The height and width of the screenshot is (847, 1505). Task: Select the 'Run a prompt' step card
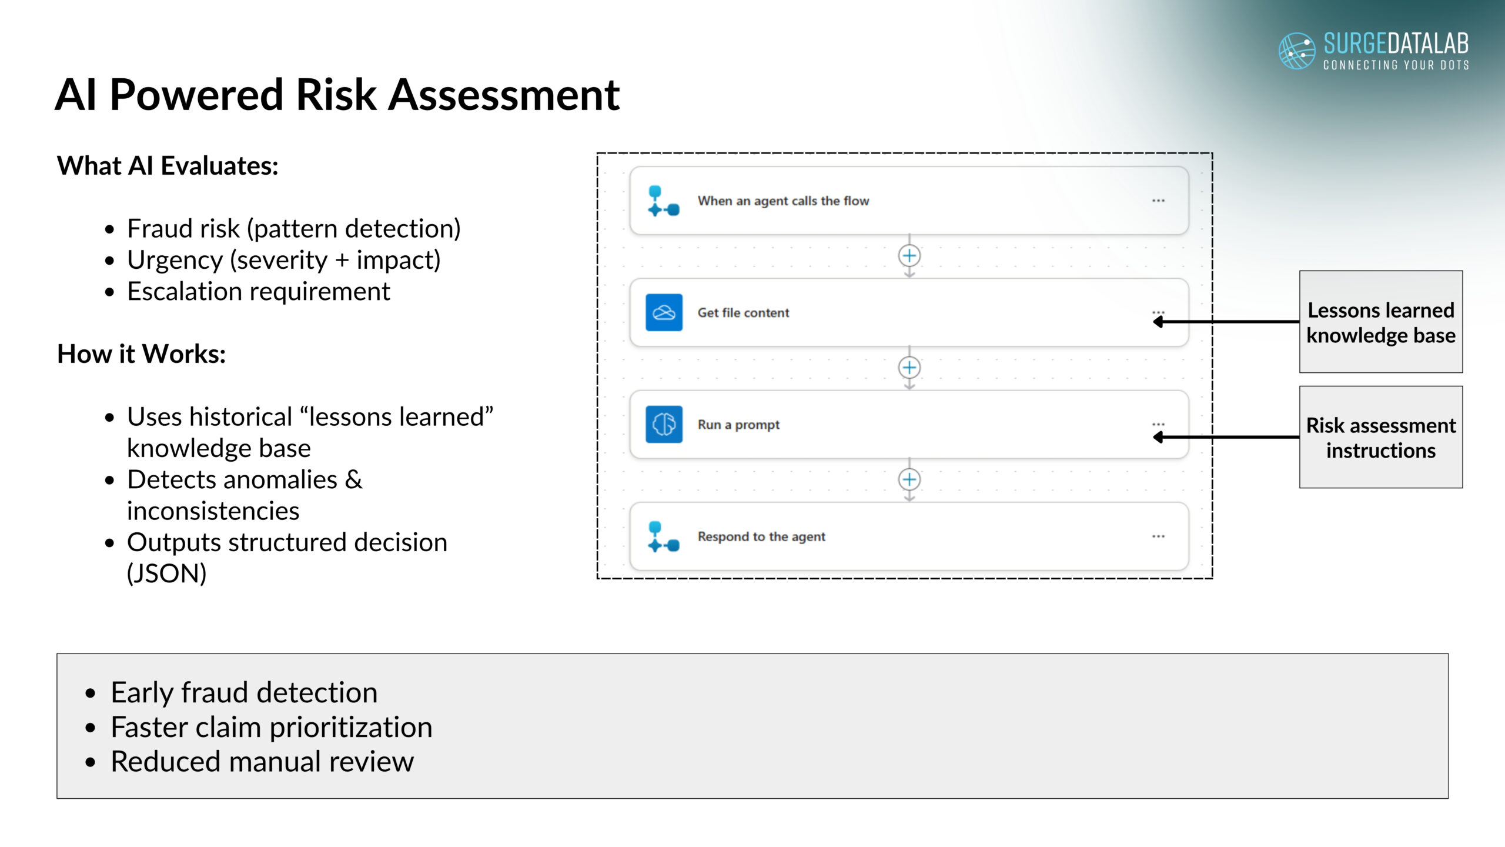(738, 425)
